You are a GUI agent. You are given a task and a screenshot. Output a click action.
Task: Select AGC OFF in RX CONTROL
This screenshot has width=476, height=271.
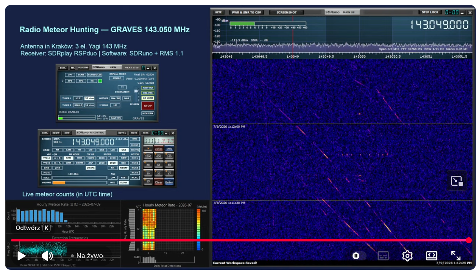tap(112, 178)
